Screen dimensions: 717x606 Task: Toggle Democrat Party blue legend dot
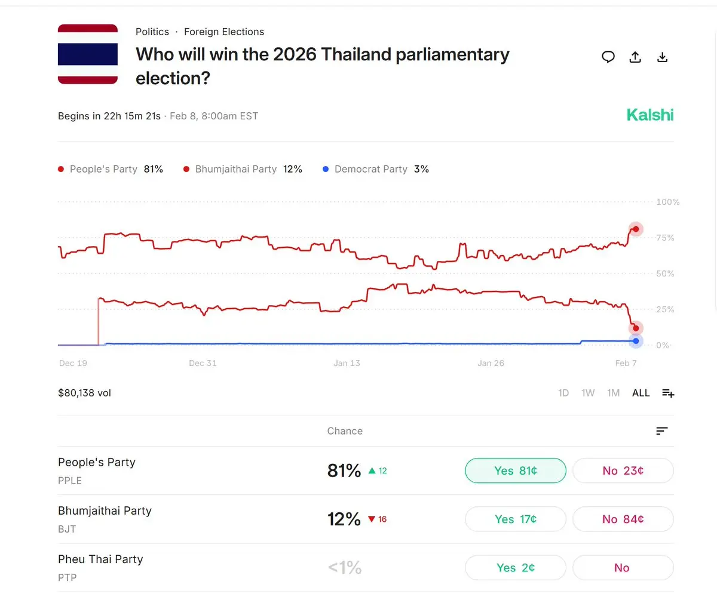click(x=326, y=170)
